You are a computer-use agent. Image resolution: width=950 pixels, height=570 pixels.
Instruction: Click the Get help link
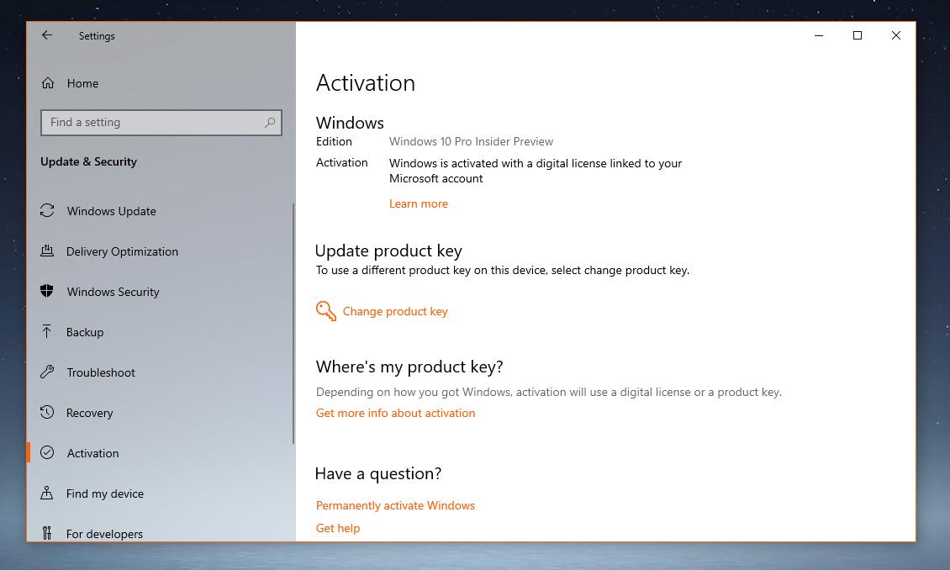pos(338,528)
